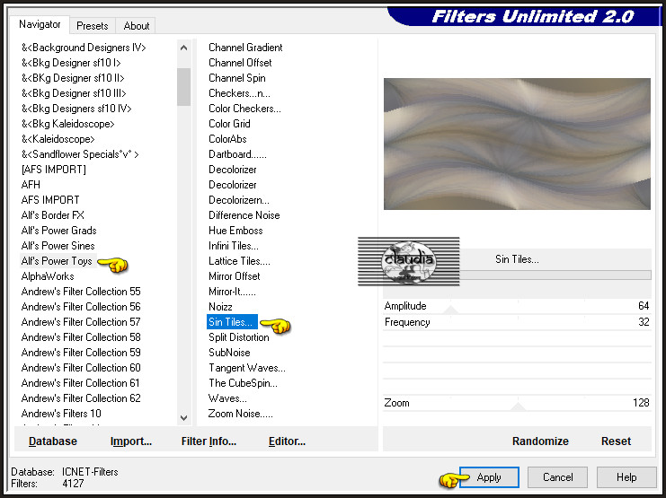Select Alf's Power Toys category

coord(57,261)
